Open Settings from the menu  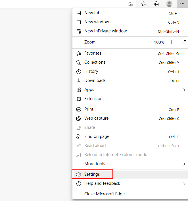click(x=130, y=175)
